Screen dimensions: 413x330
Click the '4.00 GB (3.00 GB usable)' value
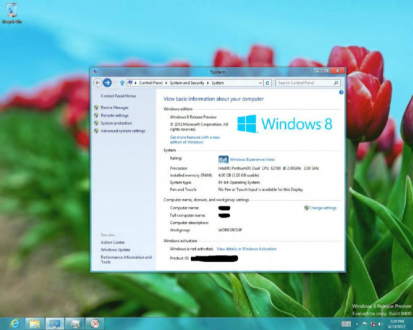coord(238,175)
